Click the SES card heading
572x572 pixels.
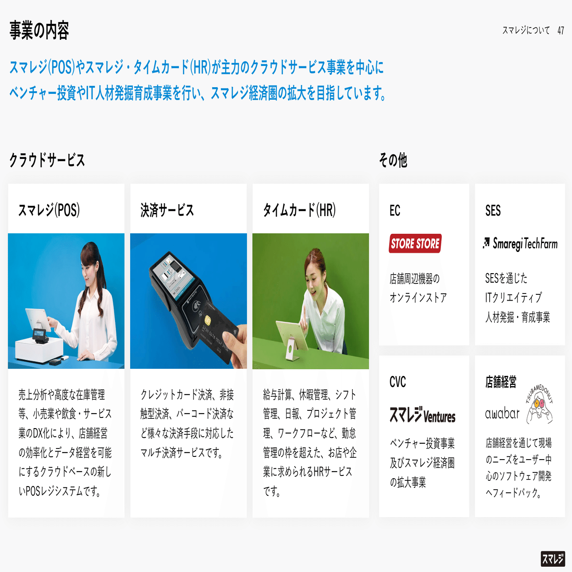(493, 210)
